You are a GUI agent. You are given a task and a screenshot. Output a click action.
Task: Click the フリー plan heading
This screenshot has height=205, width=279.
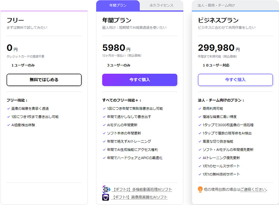15,20
